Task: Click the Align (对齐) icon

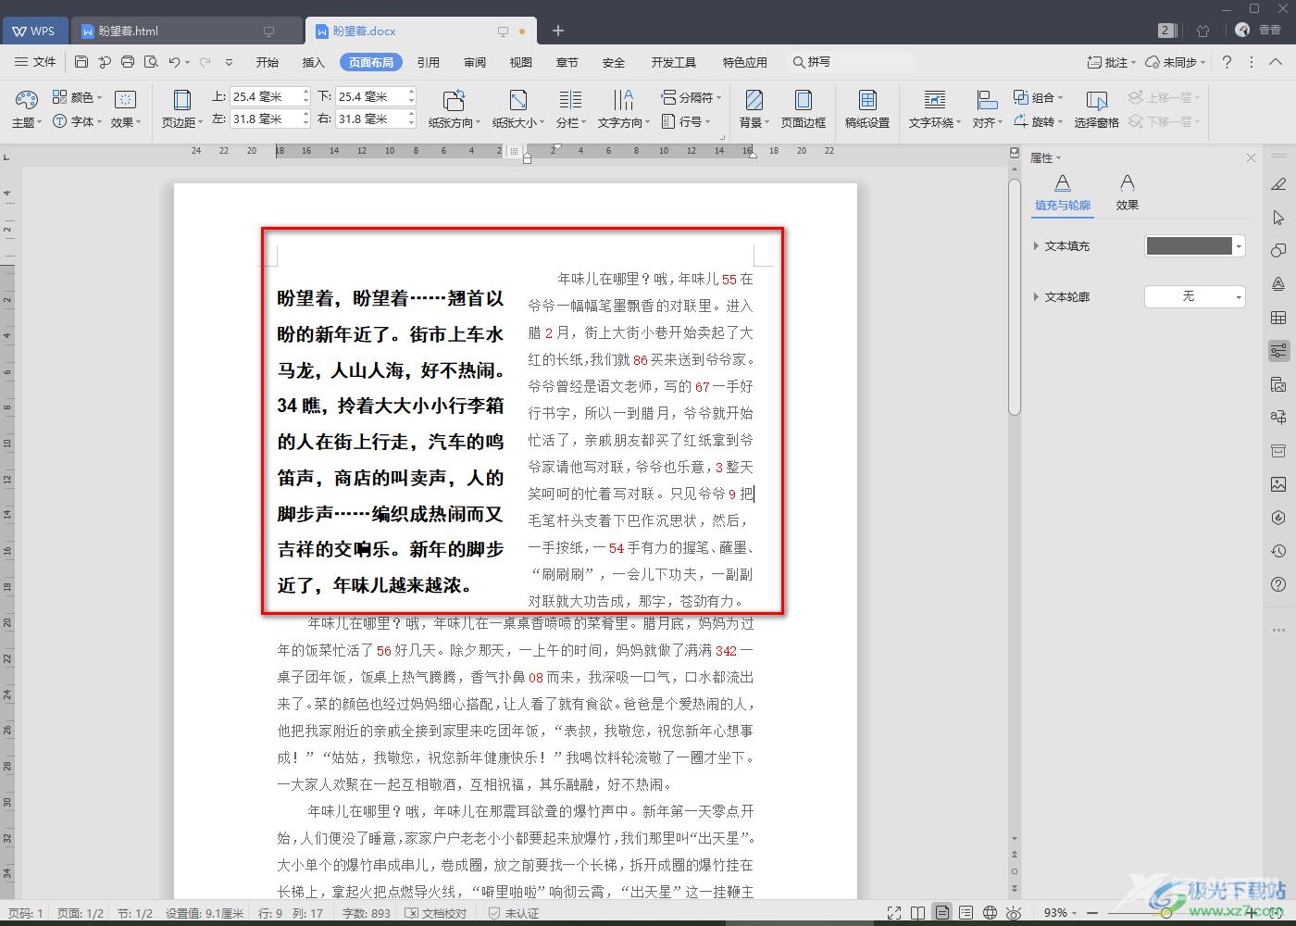Action: point(987,100)
